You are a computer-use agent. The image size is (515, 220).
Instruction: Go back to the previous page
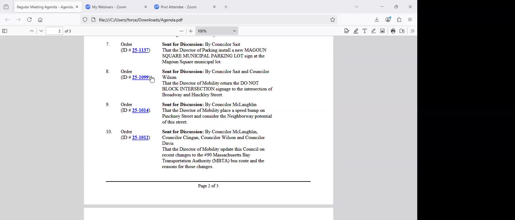[8, 20]
